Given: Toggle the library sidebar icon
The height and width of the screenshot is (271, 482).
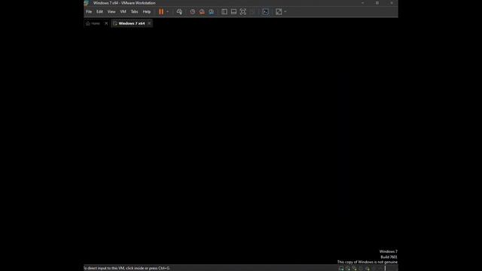Looking at the screenshot, I should (x=224, y=12).
